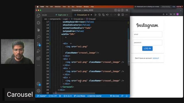Click line number 24 in editor gutter

[x=47, y=43]
